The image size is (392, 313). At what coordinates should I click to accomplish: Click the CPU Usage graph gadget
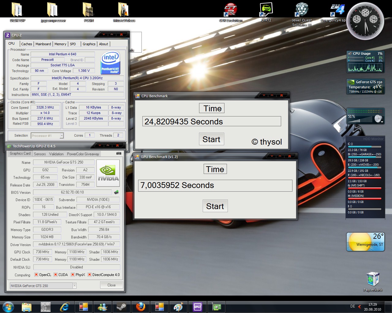(x=365, y=62)
